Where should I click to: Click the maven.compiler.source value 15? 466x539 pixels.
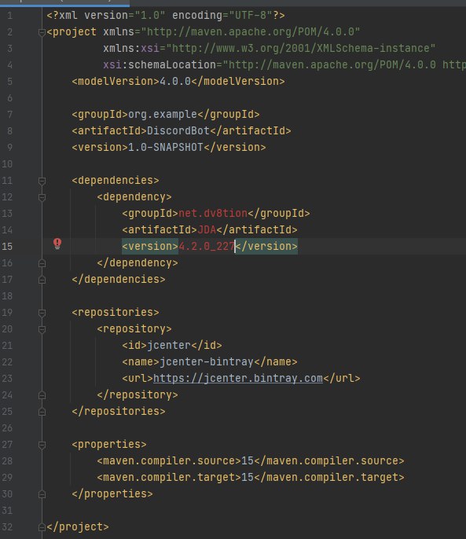pyautogui.click(x=248, y=461)
